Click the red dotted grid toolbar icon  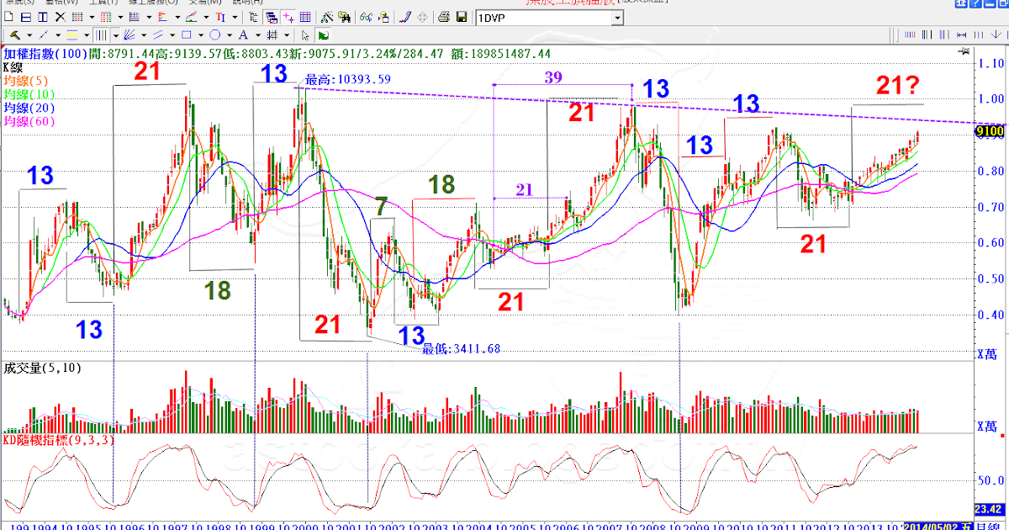click(77, 17)
